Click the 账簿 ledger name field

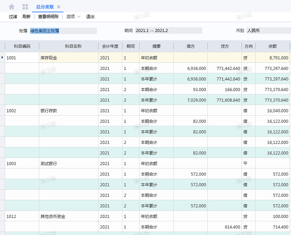[63, 31]
